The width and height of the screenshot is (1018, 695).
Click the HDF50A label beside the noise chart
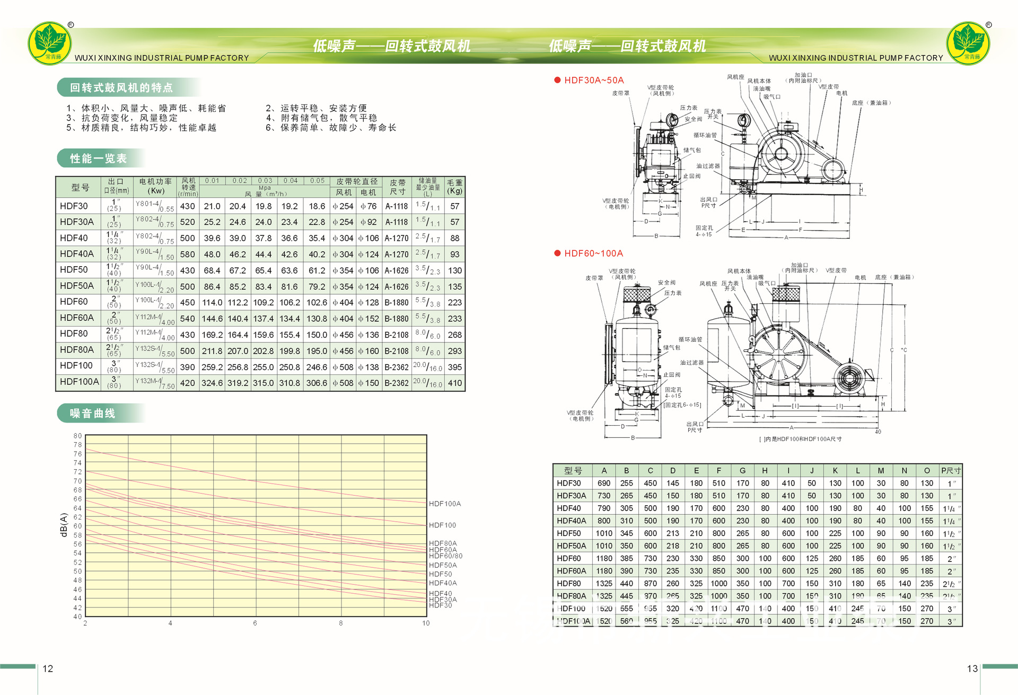pos(443,565)
